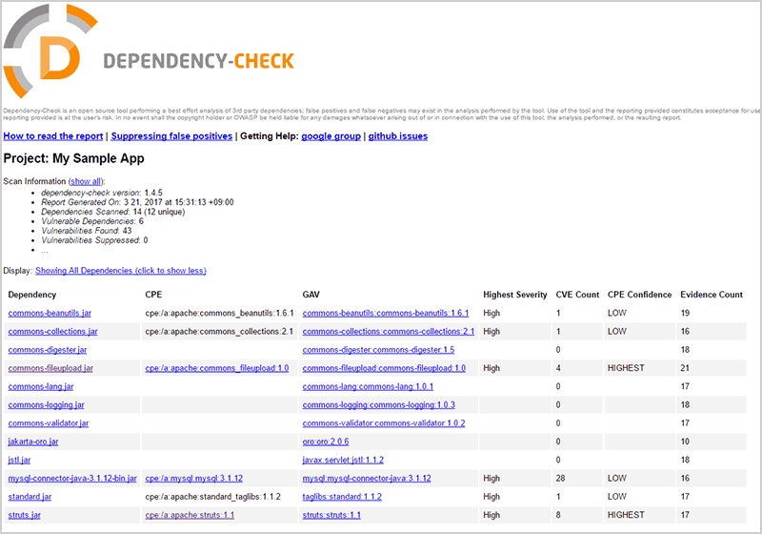Click HIGHEST confidence in commons-fileupload row
Screen dimensions: 762x534
click(626, 369)
